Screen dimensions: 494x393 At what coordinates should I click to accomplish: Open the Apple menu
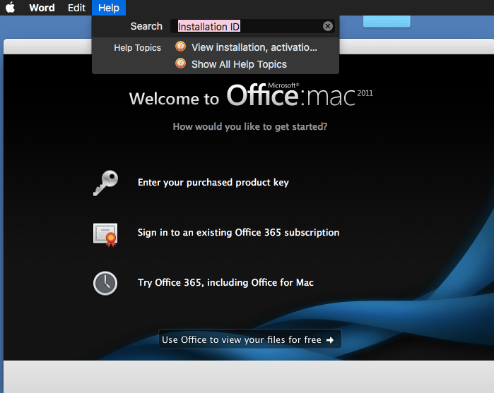(x=10, y=7)
